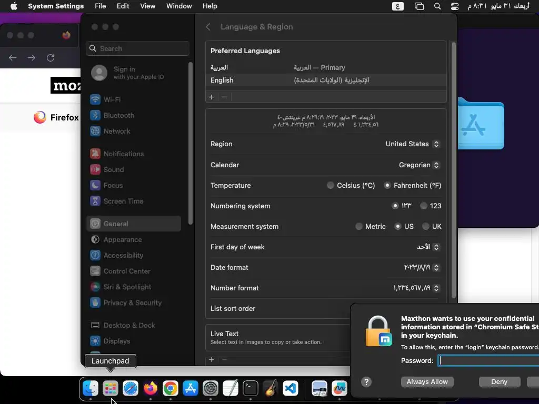Select Celsius temperature unit

[x=331, y=186]
